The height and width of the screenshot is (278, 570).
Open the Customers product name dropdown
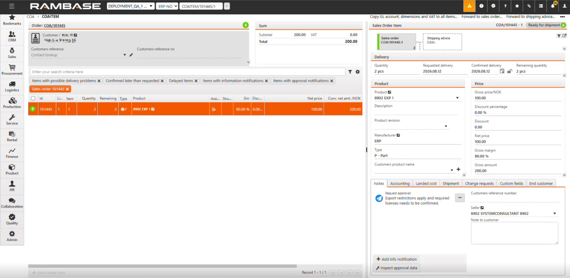[x=452, y=170]
